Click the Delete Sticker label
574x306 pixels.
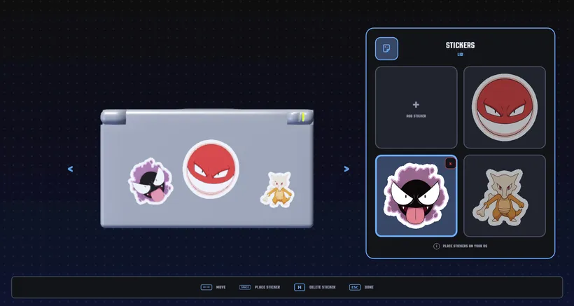click(322, 287)
